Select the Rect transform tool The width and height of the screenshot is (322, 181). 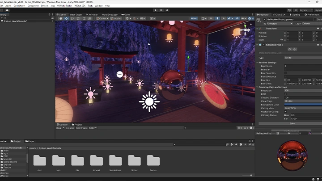[x=84, y=18]
